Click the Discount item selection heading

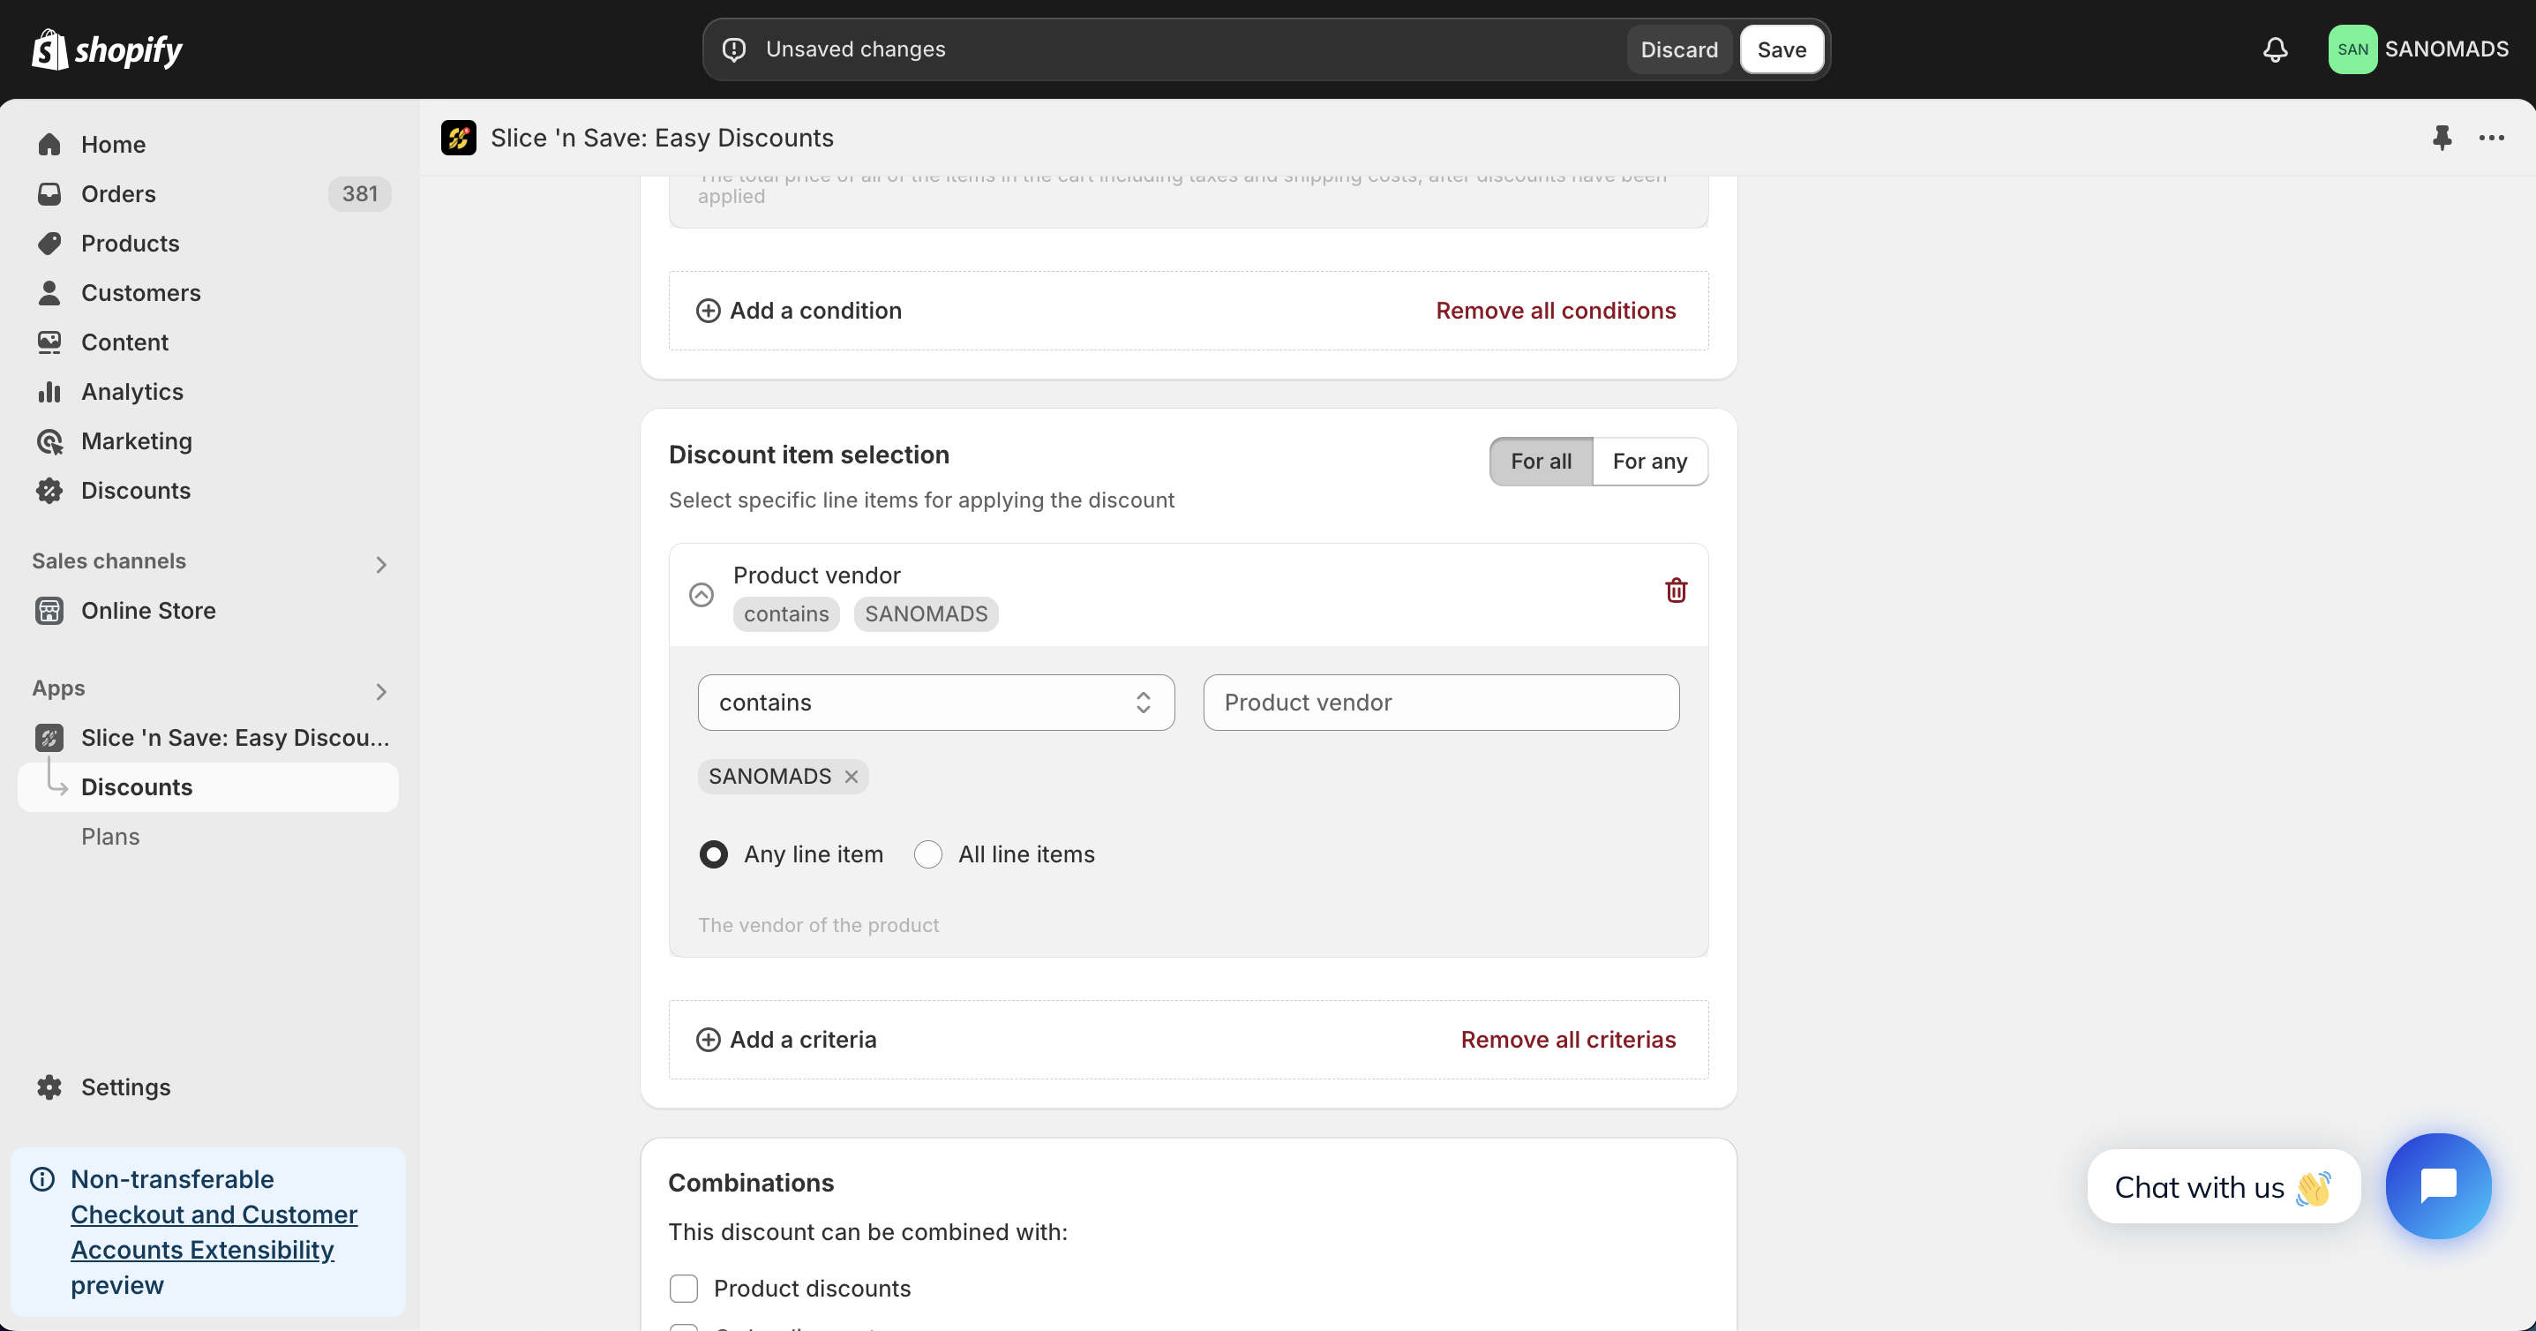click(x=809, y=455)
